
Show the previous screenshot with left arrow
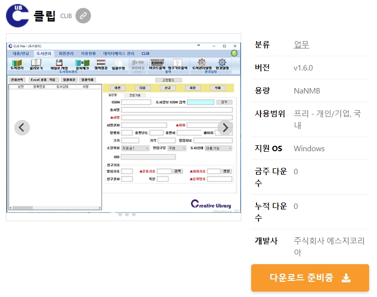pyautogui.click(x=22, y=128)
